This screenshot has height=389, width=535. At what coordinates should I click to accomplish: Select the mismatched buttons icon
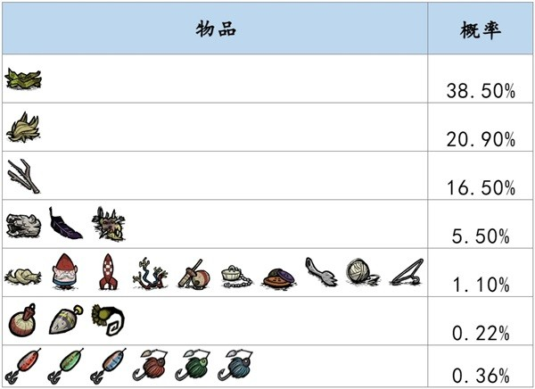[279, 279]
